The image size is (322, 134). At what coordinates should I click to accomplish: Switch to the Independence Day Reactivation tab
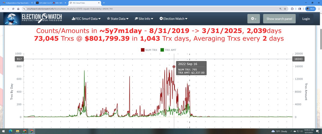click(17, 3)
